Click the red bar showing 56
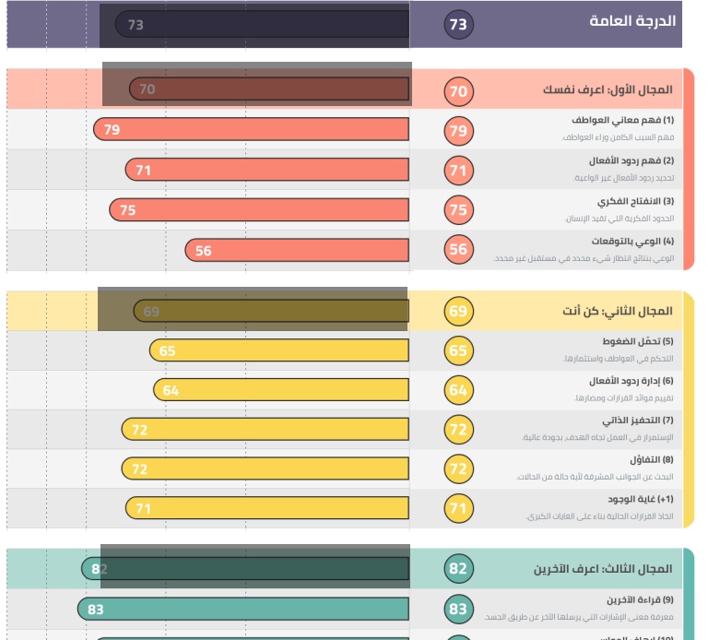The width and height of the screenshot is (708, 640). [296, 250]
